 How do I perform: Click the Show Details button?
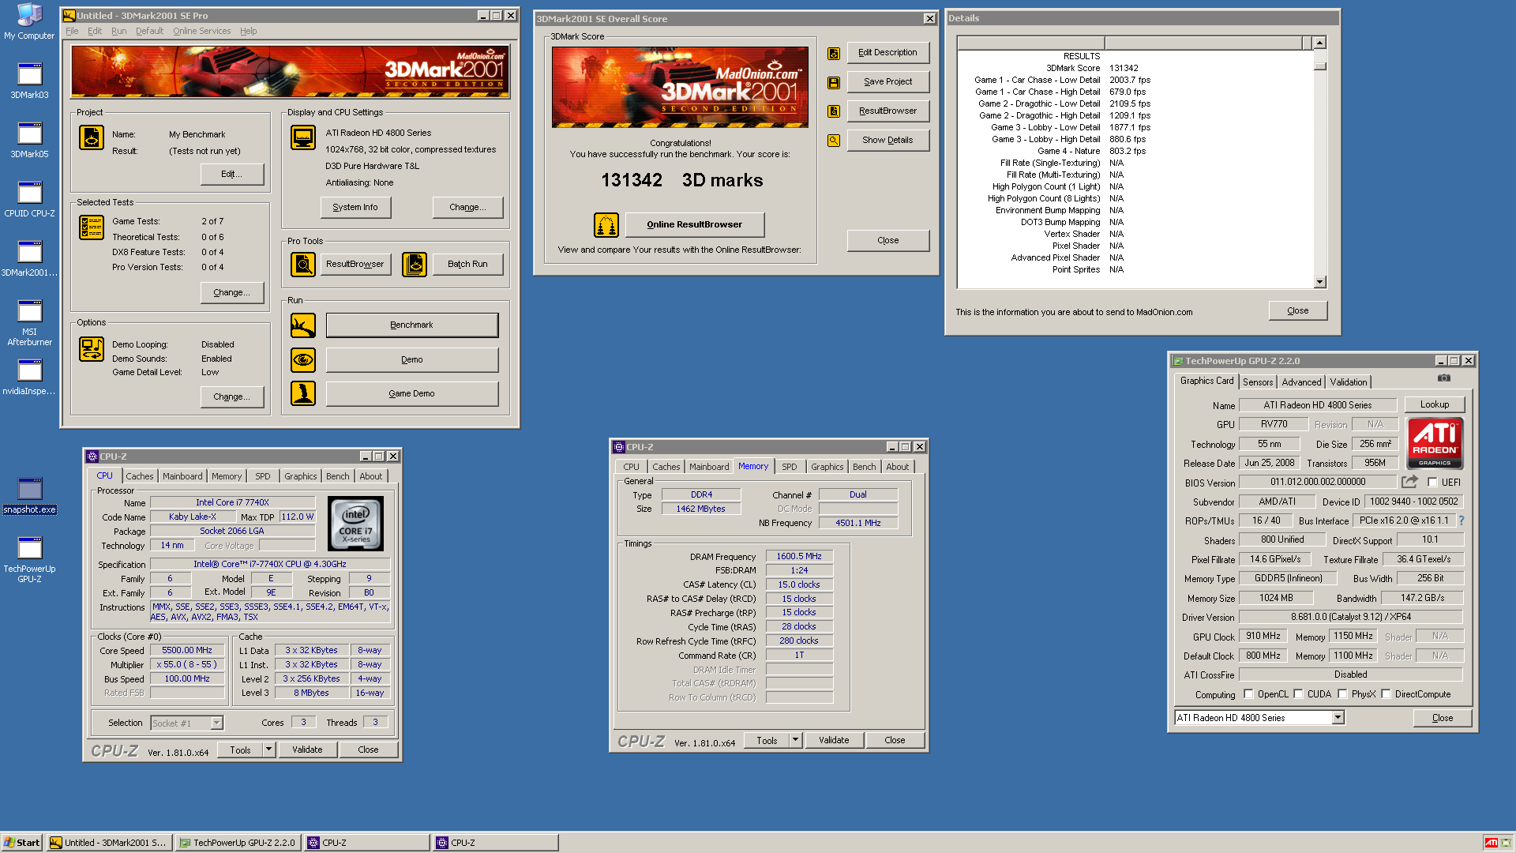click(887, 141)
